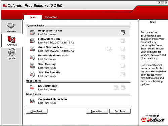Image resolution: width=168 pixels, height=126 pixels.
Task: Minimize the BitDefender window
Action: 163,3
